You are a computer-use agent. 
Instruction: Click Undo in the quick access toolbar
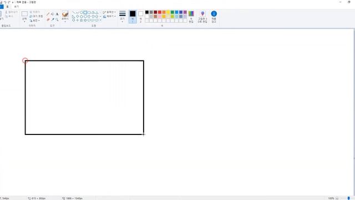[x=5, y=2]
